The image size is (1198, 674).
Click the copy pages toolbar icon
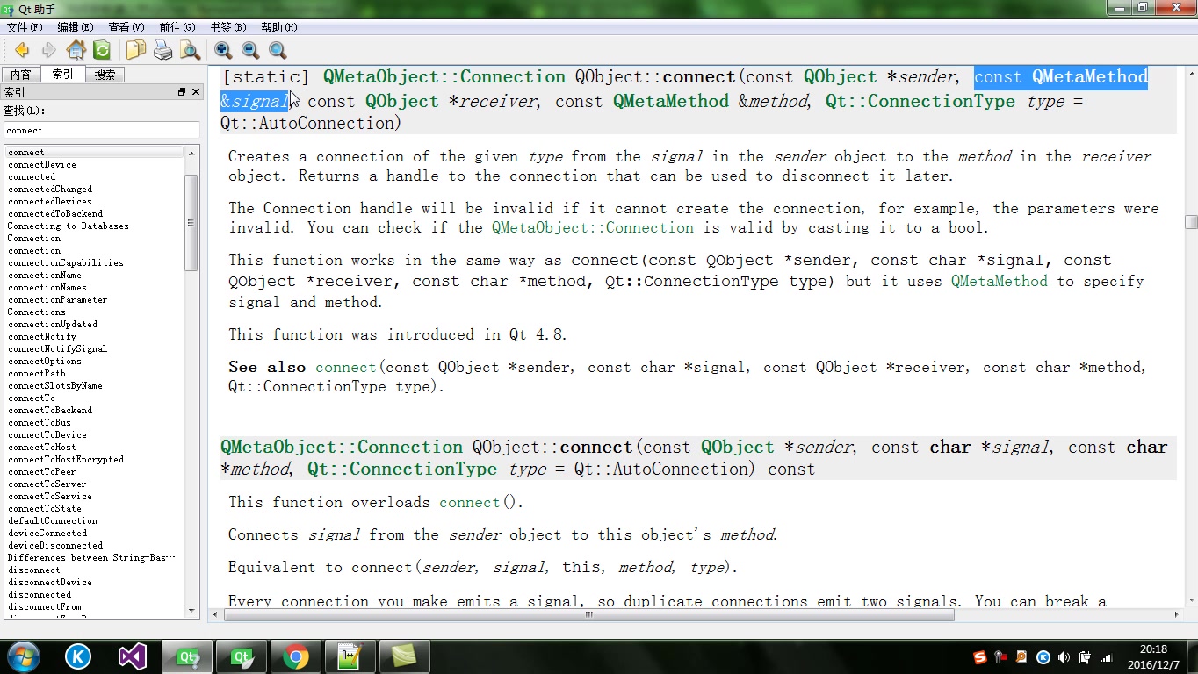click(x=136, y=50)
